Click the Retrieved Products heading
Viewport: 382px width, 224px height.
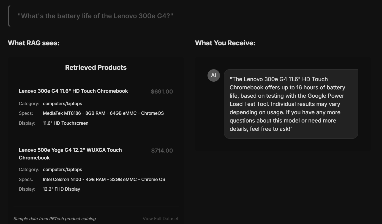click(96, 68)
